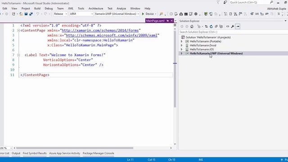Click the green device manager toolbar icon

[x=206, y=14]
